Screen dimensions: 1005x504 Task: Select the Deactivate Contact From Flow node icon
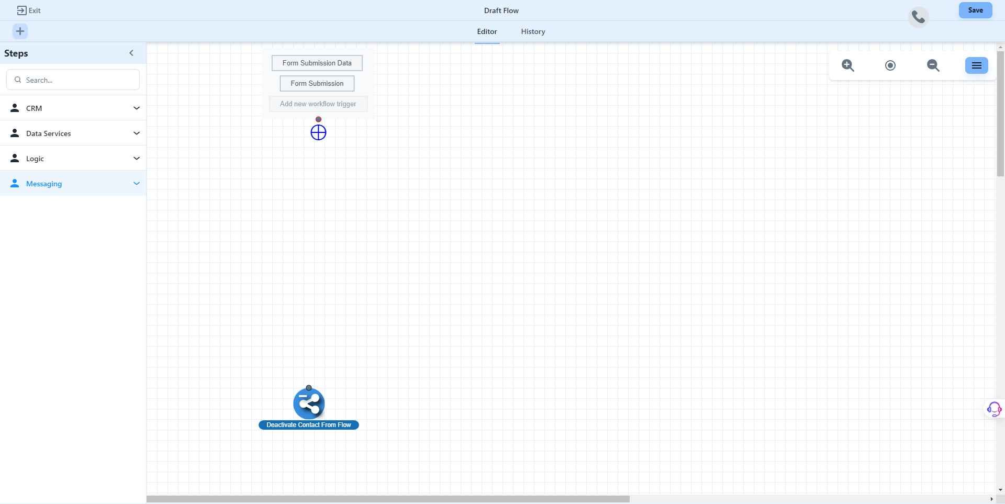309,404
